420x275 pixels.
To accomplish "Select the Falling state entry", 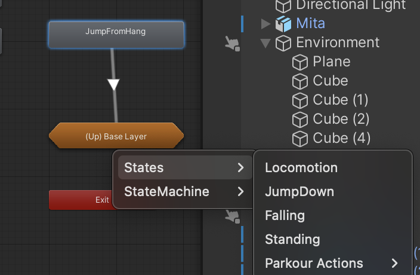I will [285, 215].
